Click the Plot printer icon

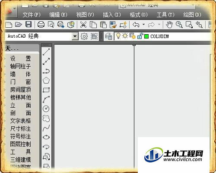tap(41, 25)
